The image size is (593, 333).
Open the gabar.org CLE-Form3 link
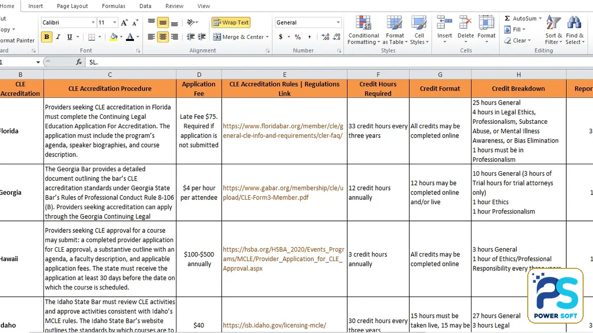[283, 192]
